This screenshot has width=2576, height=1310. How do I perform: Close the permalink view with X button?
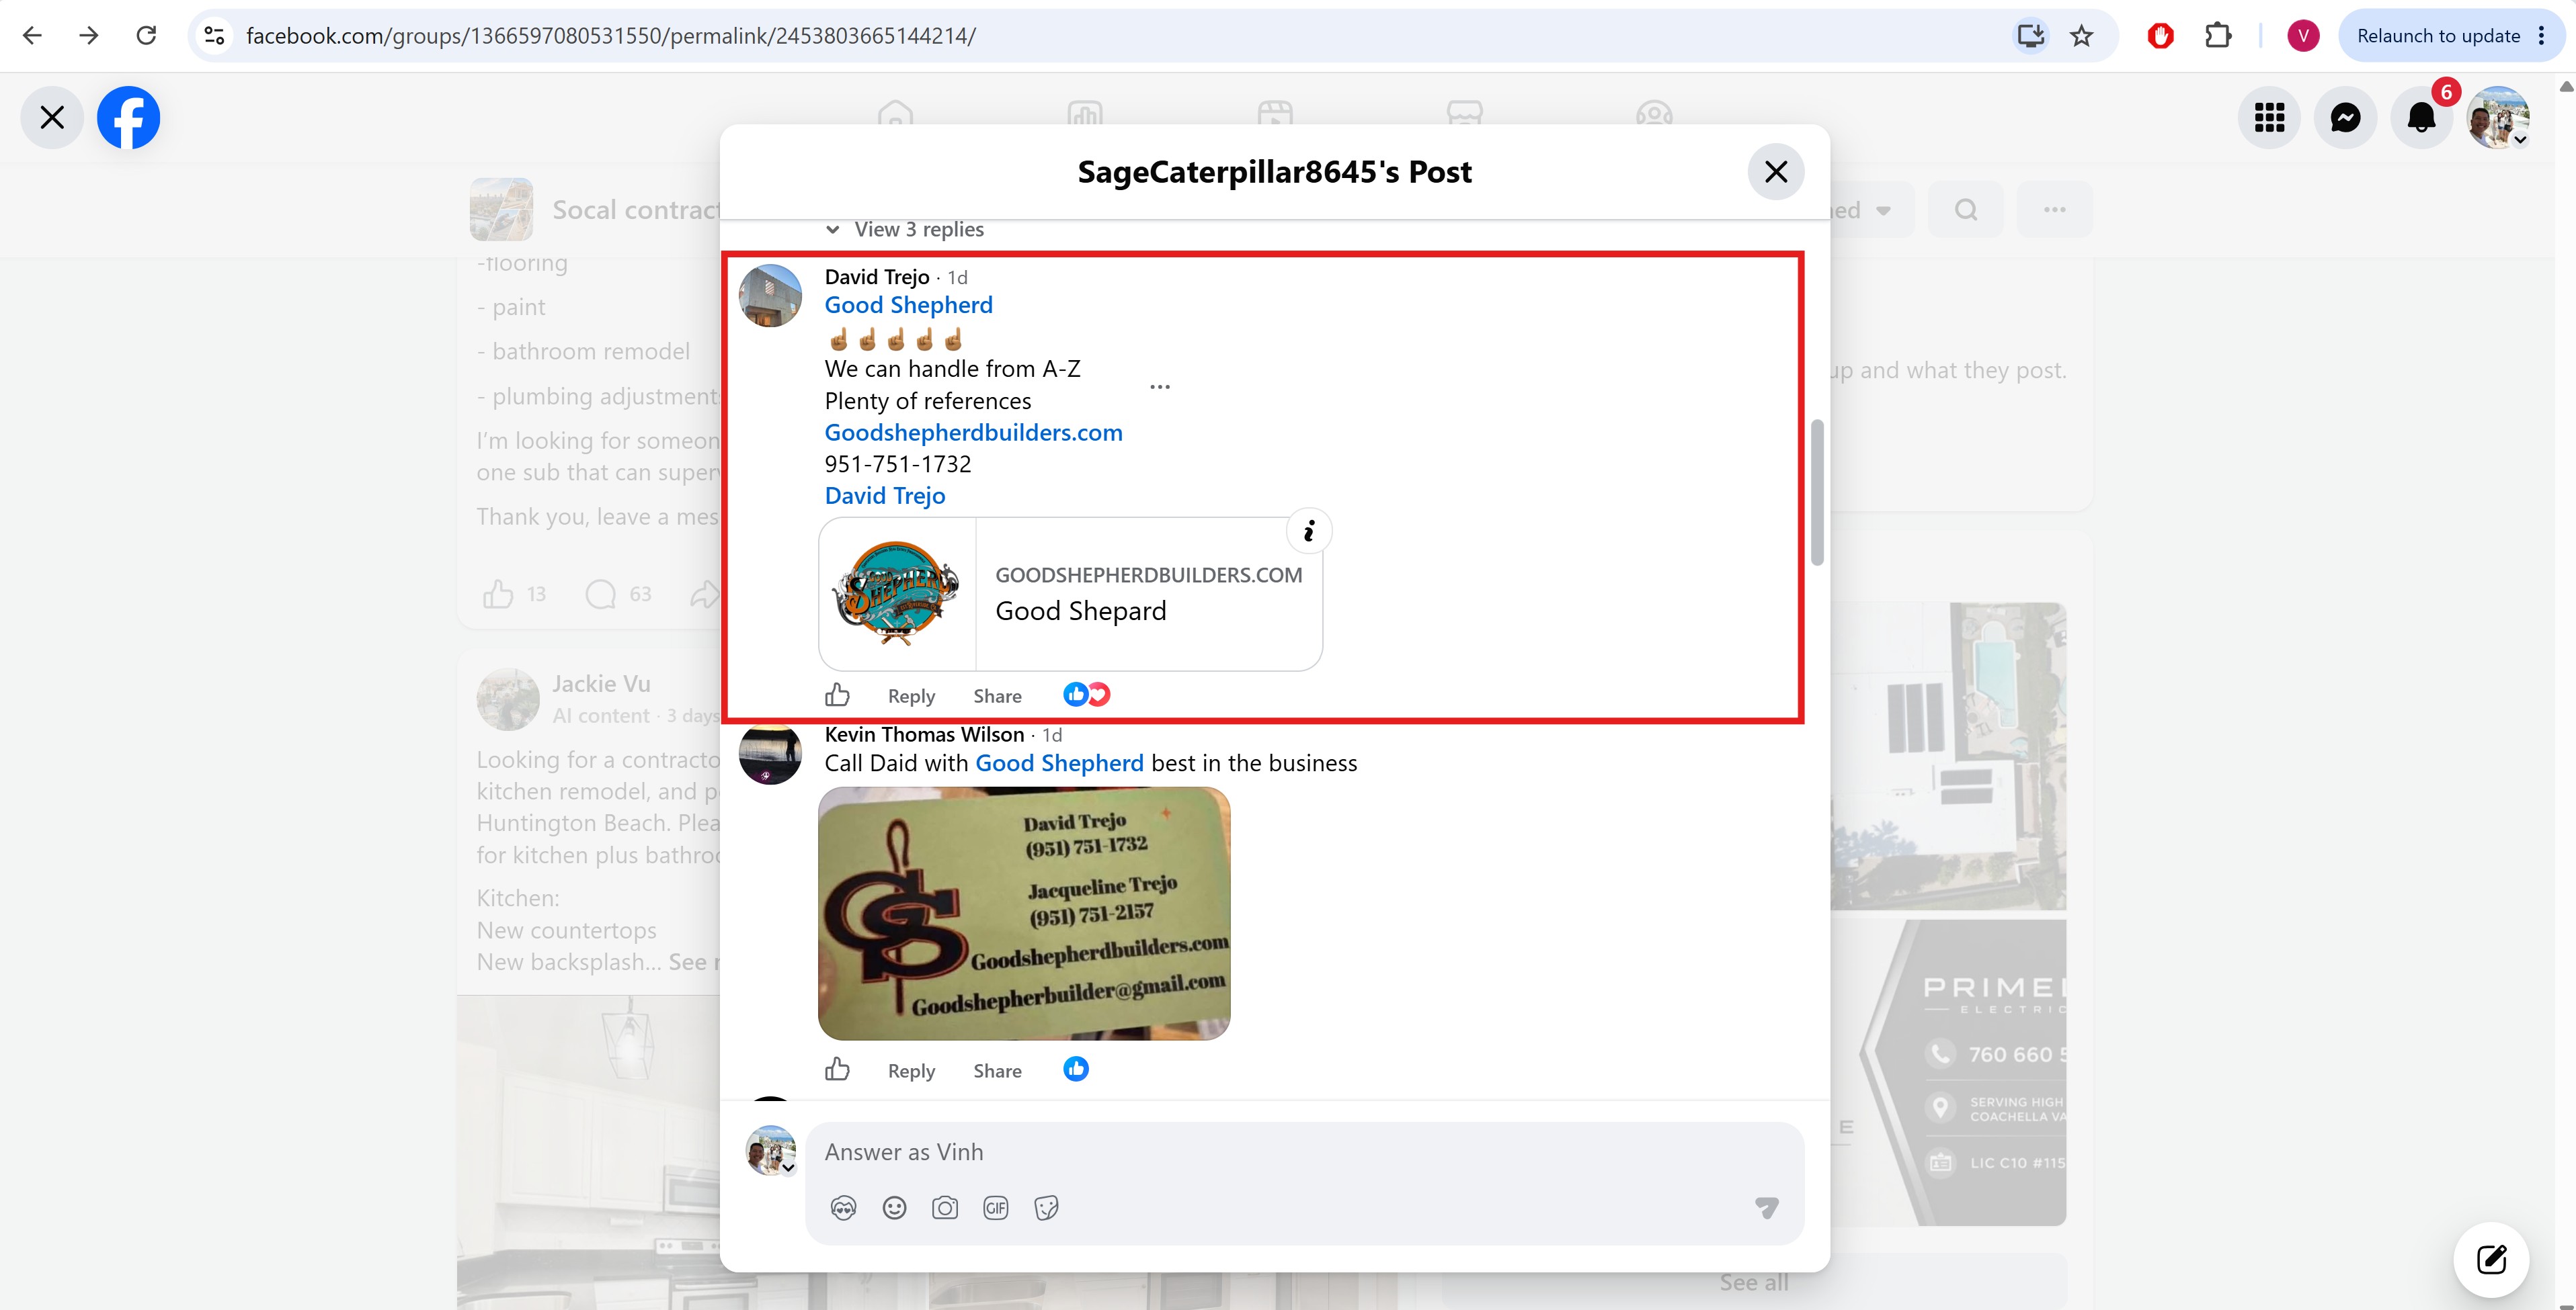(52, 118)
